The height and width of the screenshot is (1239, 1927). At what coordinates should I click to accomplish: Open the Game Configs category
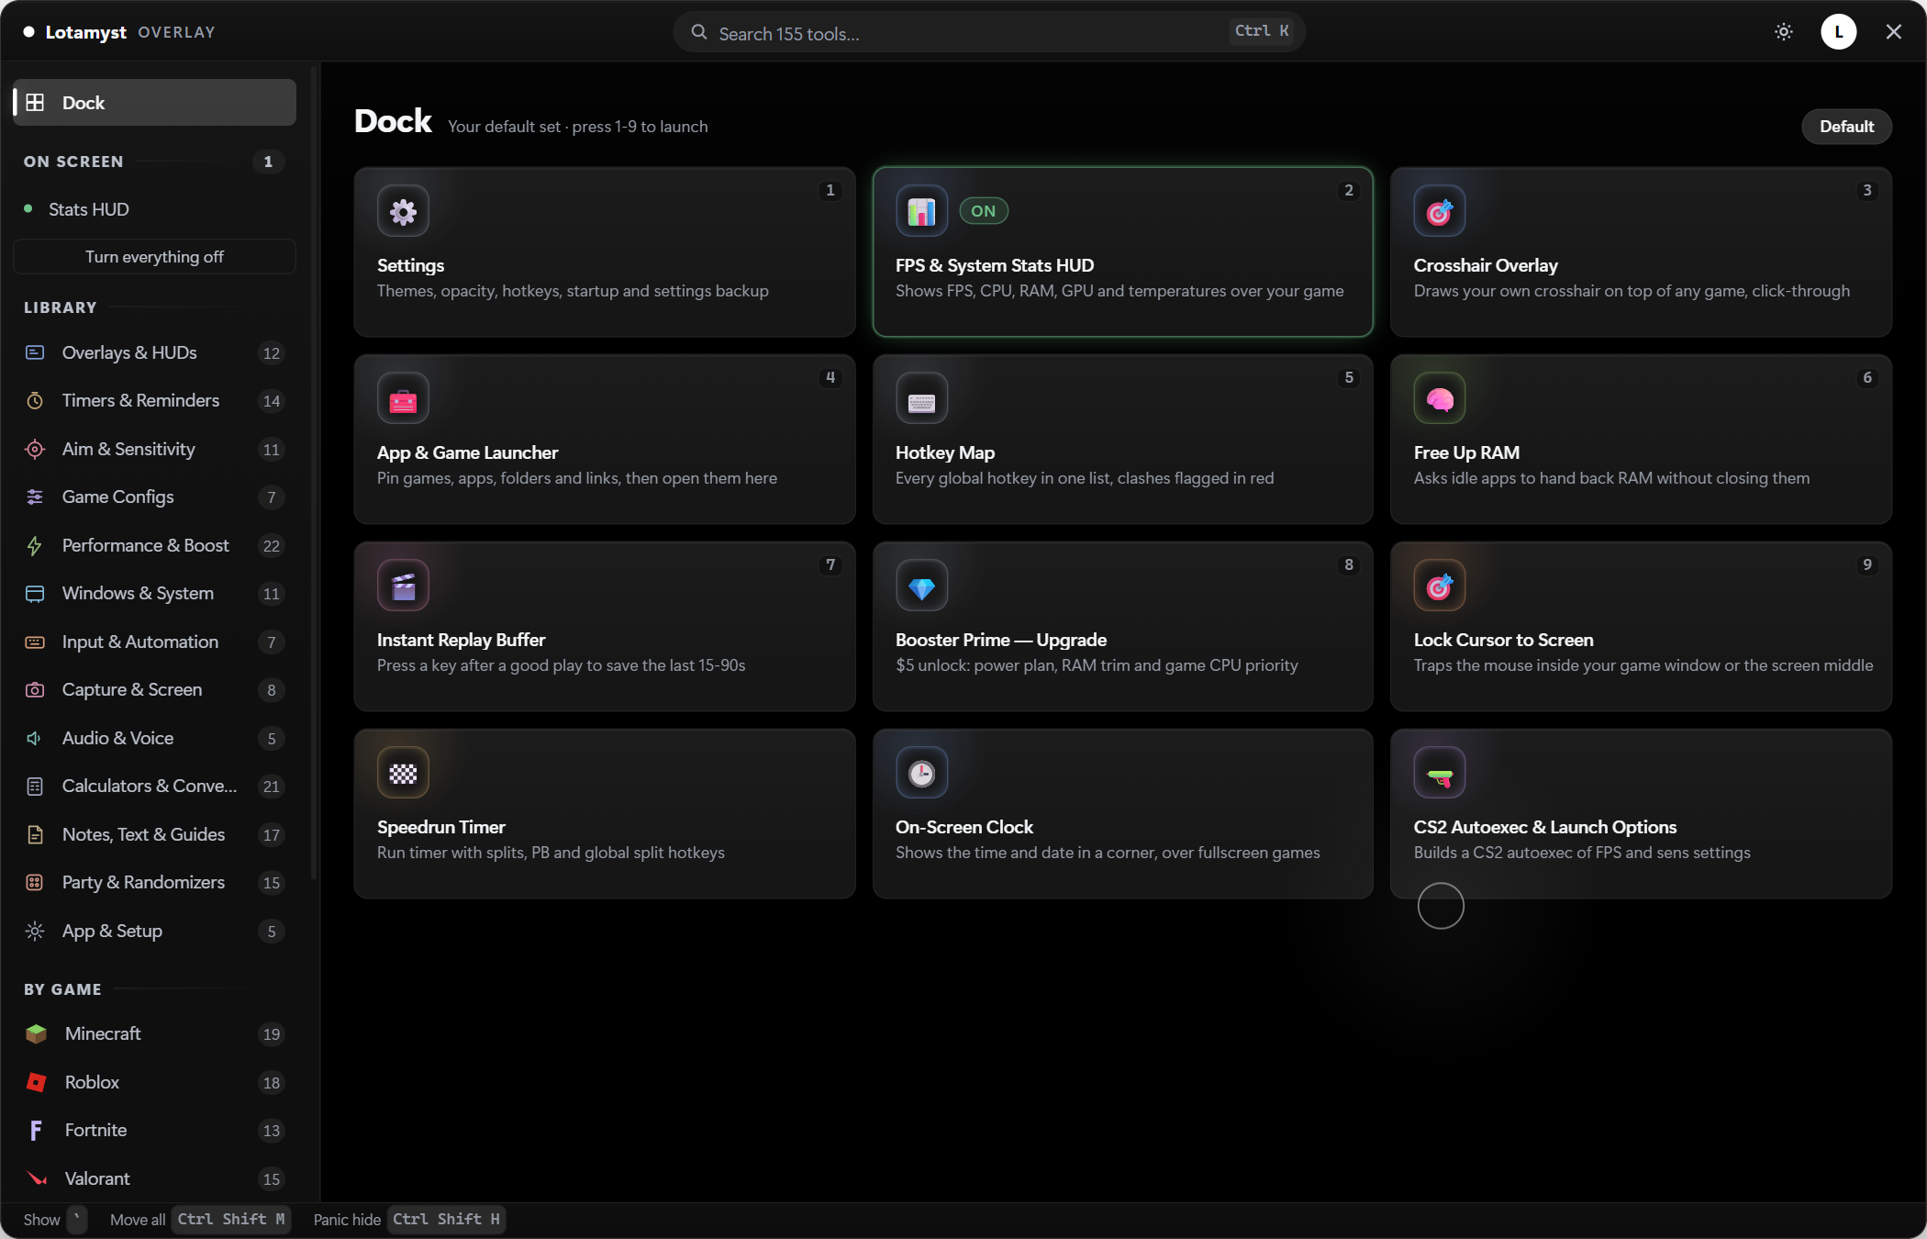pos(154,497)
